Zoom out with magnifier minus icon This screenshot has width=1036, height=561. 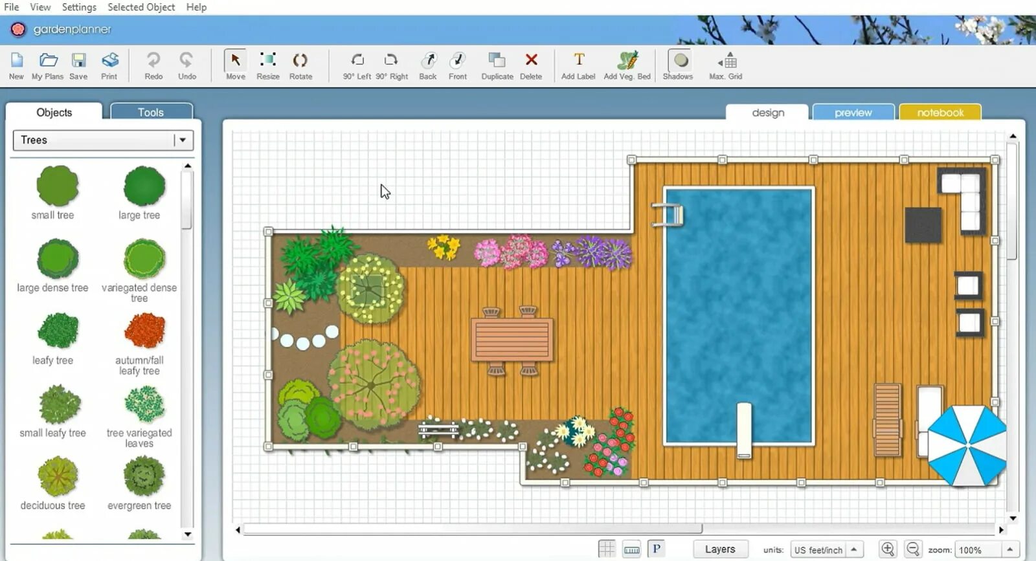pyautogui.click(x=913, y=549)
